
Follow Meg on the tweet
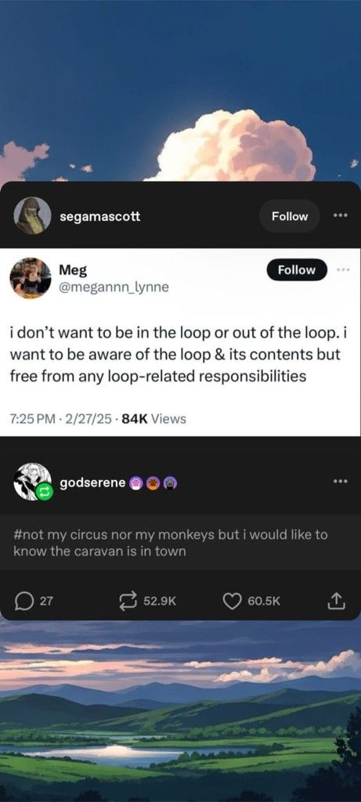coord(297,269)
